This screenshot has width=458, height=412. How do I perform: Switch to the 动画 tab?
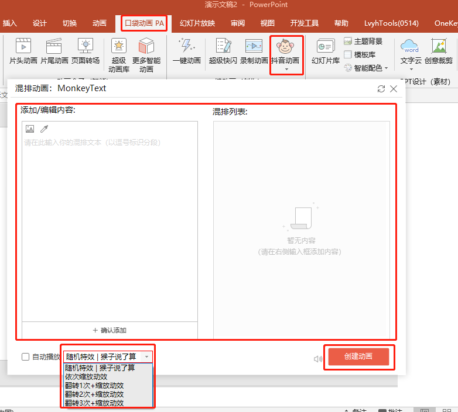(100, 23)
